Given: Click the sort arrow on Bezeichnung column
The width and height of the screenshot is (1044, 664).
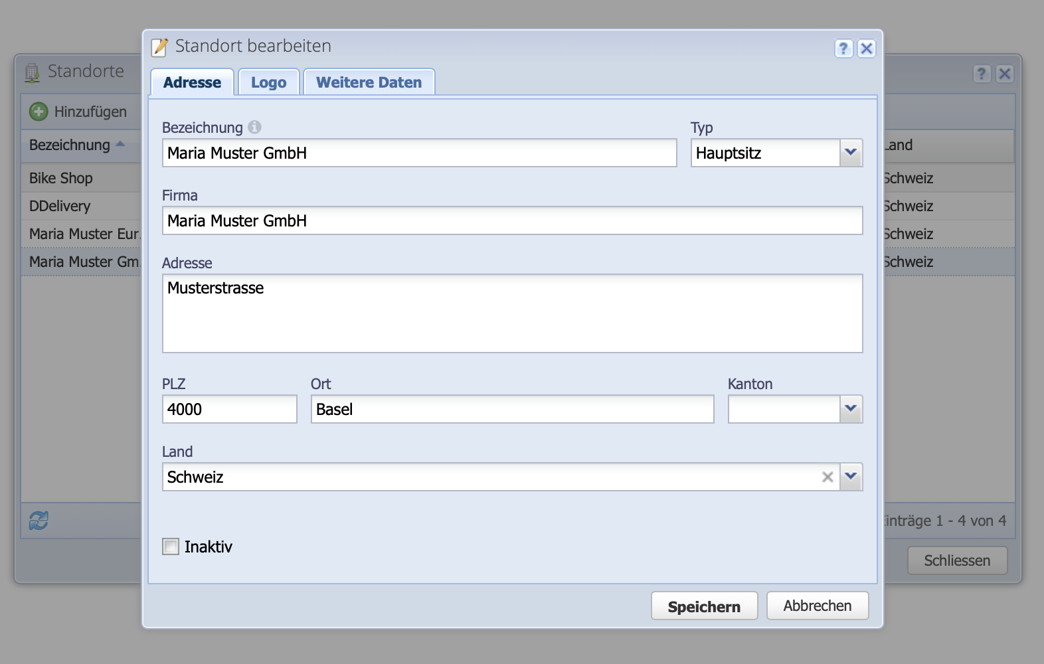Looking at the screenshot, I should coord(120,144).
